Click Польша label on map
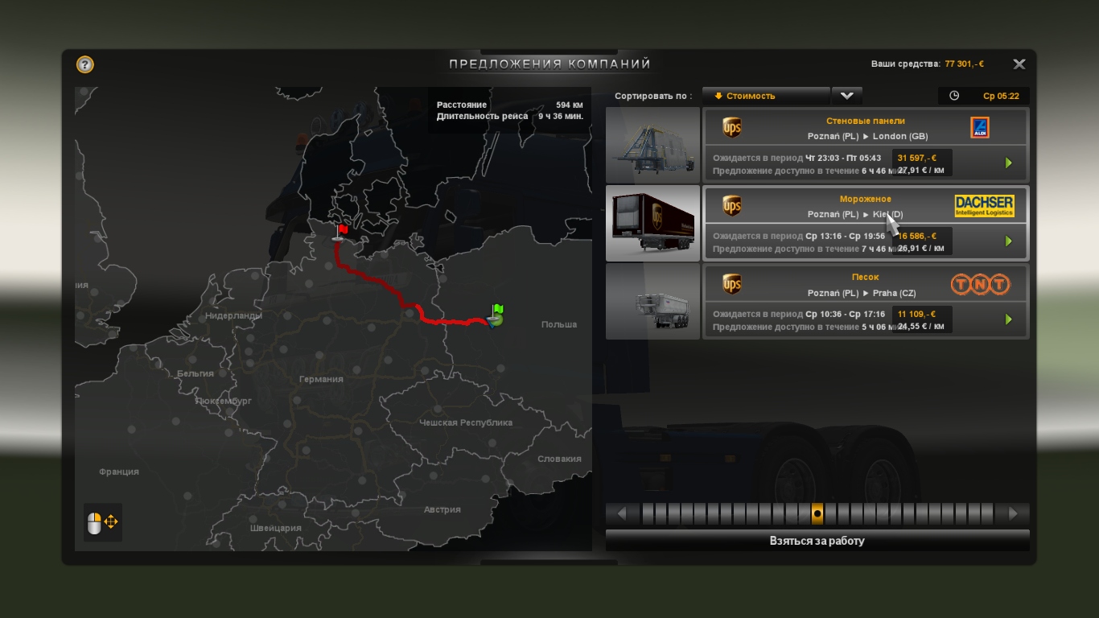 pyautogui.click(x=559, y=324)
